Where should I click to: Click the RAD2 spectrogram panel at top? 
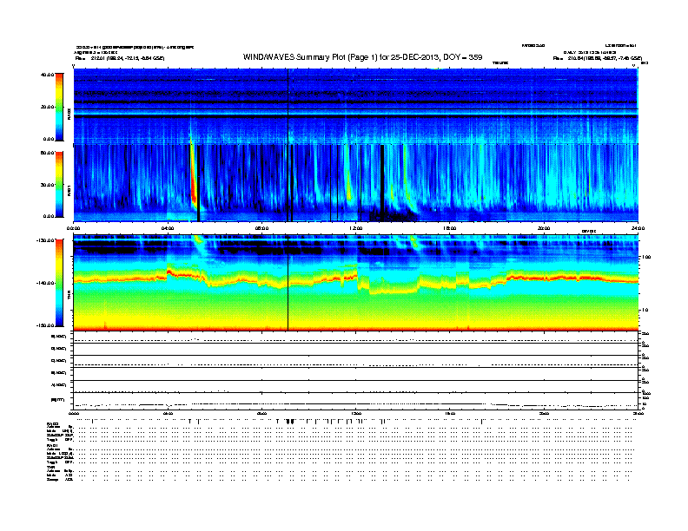(356, 106)
